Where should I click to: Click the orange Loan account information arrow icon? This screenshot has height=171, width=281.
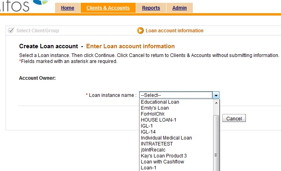click(140, 31)
